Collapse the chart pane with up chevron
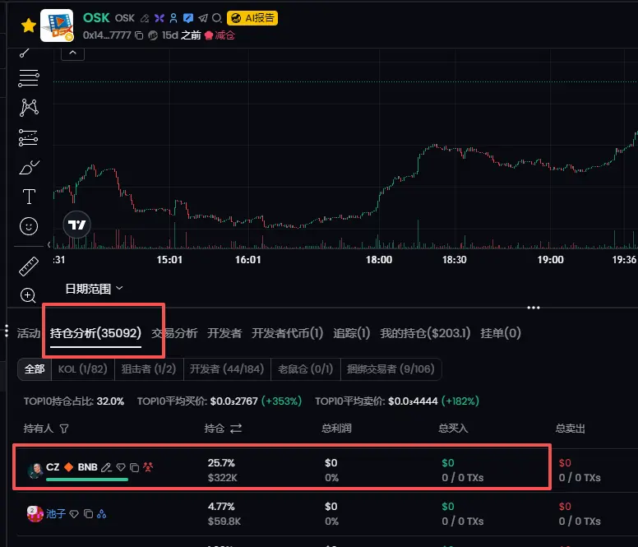This screenshot has width=638, height=547. click(x=73, y=53)
